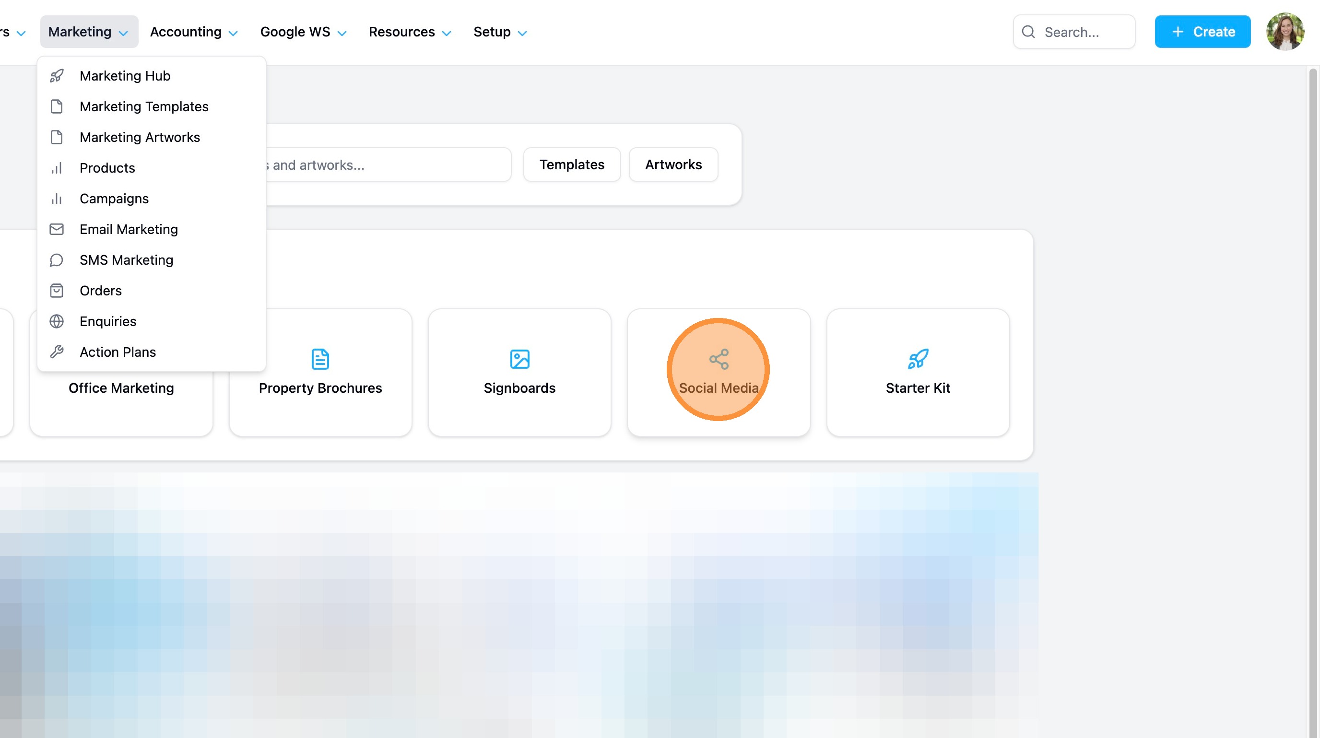This screenshot has height=738, width=1320.
Task: Open the Starter Kit category card
Action: (918, 372)
